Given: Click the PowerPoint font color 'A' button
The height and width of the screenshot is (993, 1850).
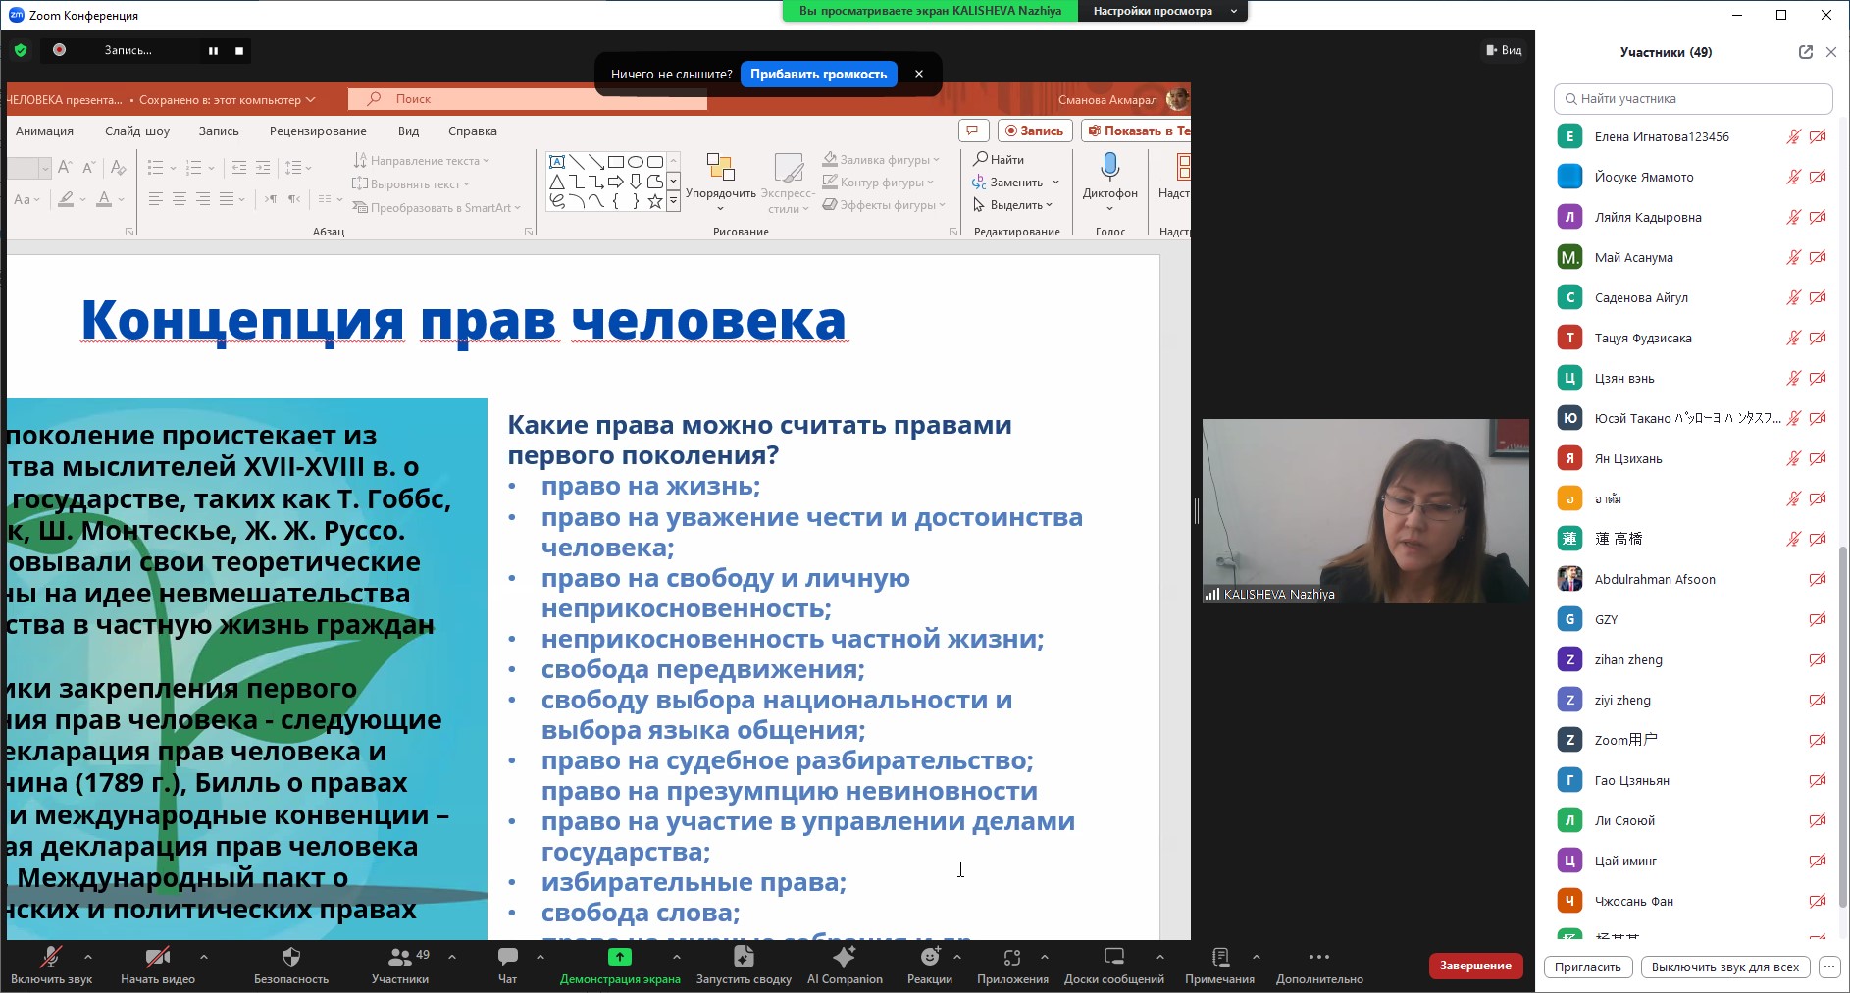Looking at the screenshot, I should pyautogui.click(x=104, y=199).
